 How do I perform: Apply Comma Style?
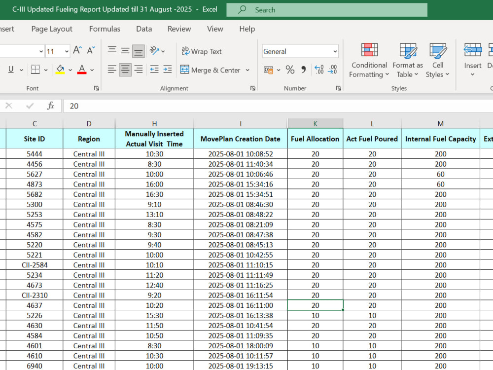[303, 70]
